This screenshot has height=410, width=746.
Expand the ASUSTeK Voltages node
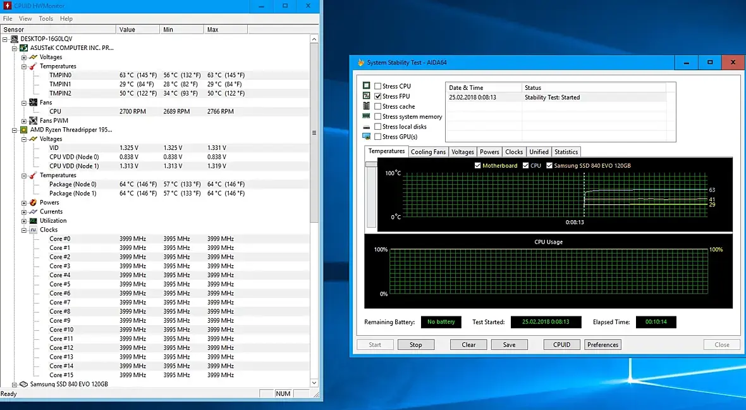24,57
